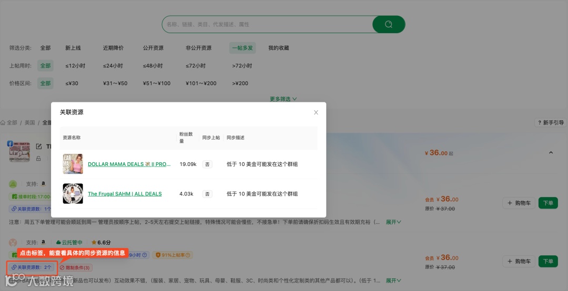Click the Amazon icon beside 云托管中
The image size is (568, 291).
coord(43,242)
